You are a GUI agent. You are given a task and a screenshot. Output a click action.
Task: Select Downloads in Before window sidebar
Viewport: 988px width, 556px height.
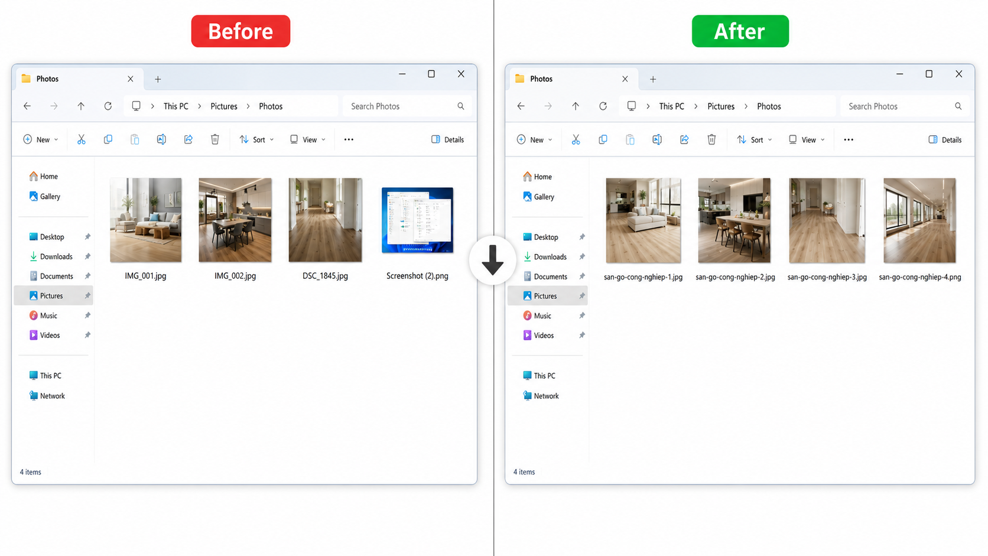(56, 256)
